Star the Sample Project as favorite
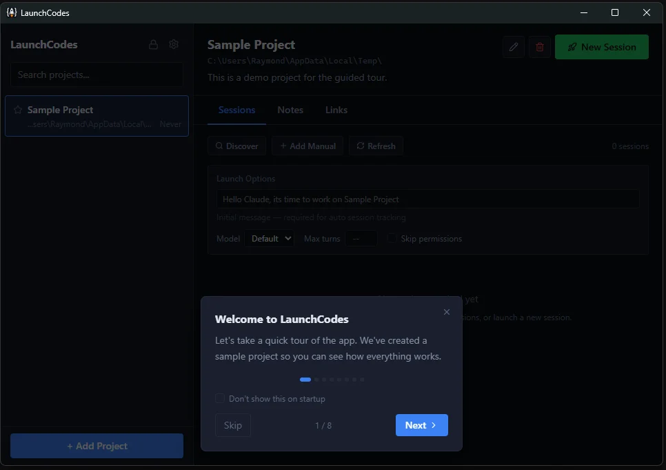This screenshot has height=470, width=666. click(18, 110)
